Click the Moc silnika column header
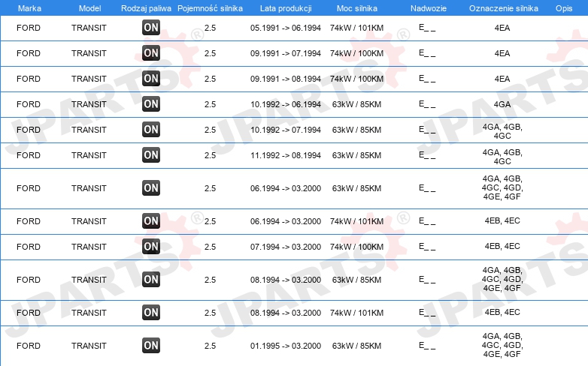The image size is (588, 366). (357, 8)
